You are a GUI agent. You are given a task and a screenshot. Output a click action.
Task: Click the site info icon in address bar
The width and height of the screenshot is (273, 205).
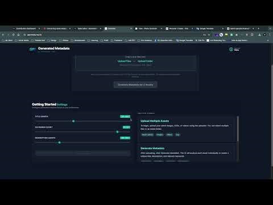24,35
